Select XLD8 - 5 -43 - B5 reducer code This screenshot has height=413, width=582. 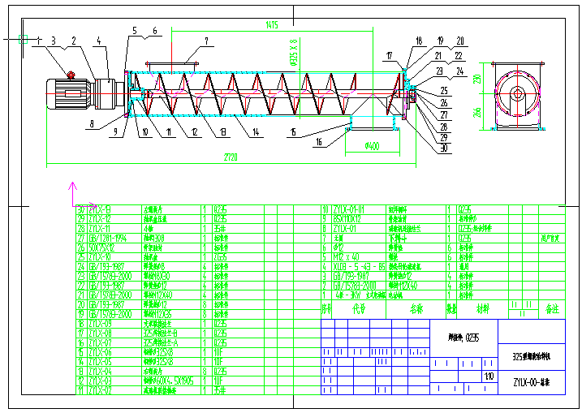tap(359, 267)
